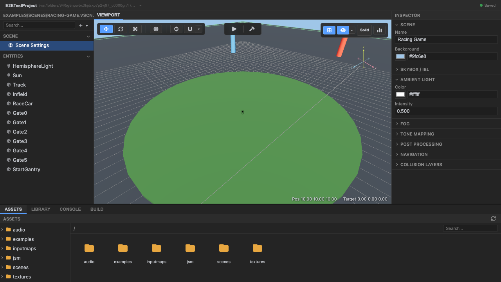
Task: Click the Track entity cube icon
Action: 9,85
